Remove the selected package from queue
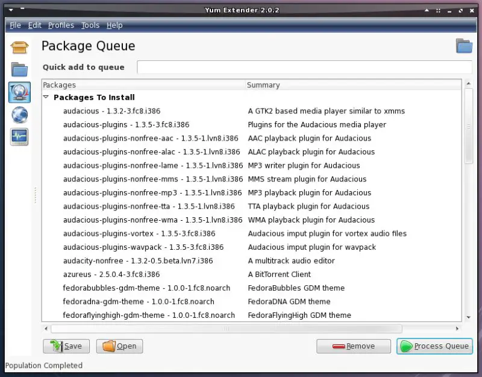The image size is (482, 377). click(x=354, y=346)
